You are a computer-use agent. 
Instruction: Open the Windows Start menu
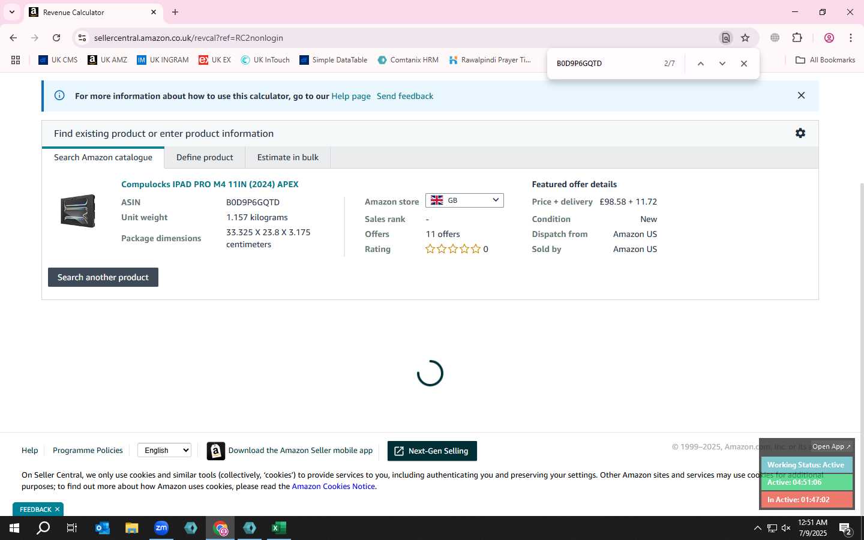tap(14, 528)
